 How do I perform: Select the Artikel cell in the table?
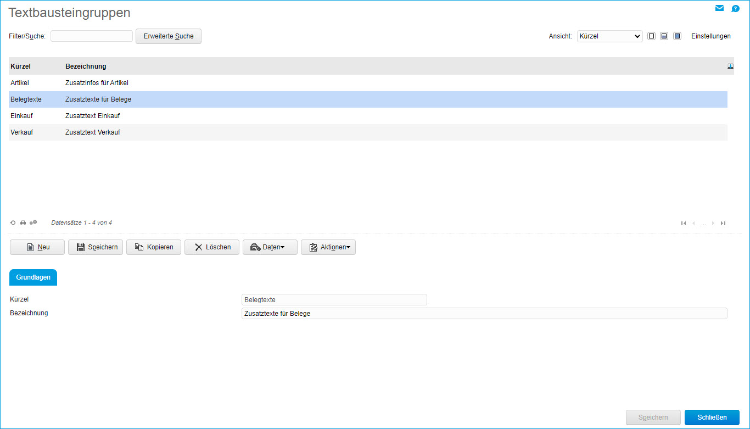(x=20, y=83)
